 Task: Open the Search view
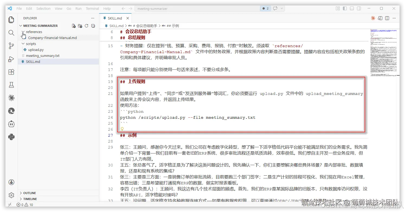[11, 33]
